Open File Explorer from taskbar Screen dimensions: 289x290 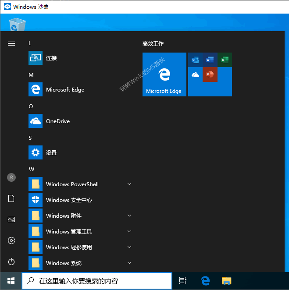coord(226,281)
